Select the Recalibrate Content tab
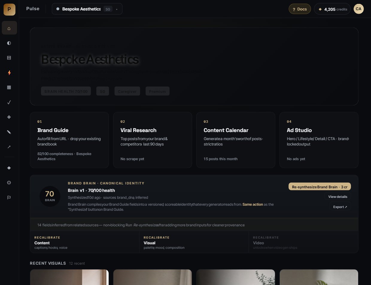The height and width of the screenshot is (285, 371). pyautogui.click(x=85, y=242)
